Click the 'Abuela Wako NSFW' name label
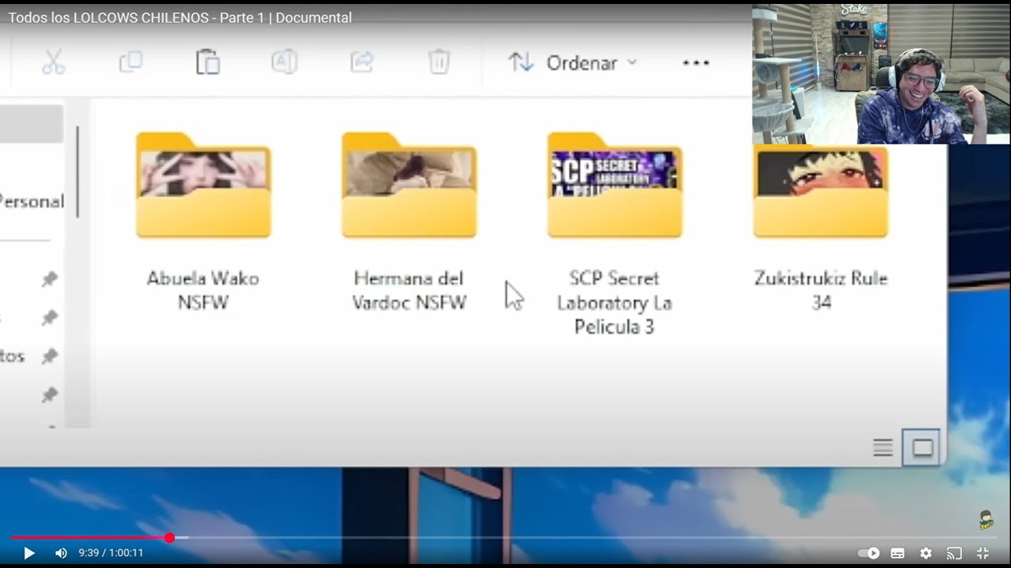 tap(203, 290)
